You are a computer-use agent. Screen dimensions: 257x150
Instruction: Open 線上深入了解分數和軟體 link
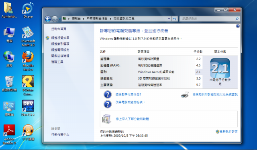pos(132,119)
